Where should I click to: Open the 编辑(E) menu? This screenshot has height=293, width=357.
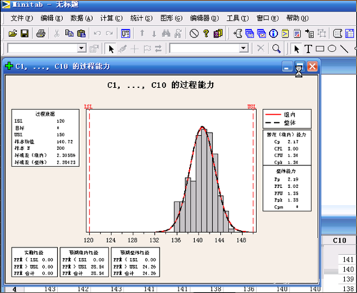pyautogui.click(x=51, y=18)
